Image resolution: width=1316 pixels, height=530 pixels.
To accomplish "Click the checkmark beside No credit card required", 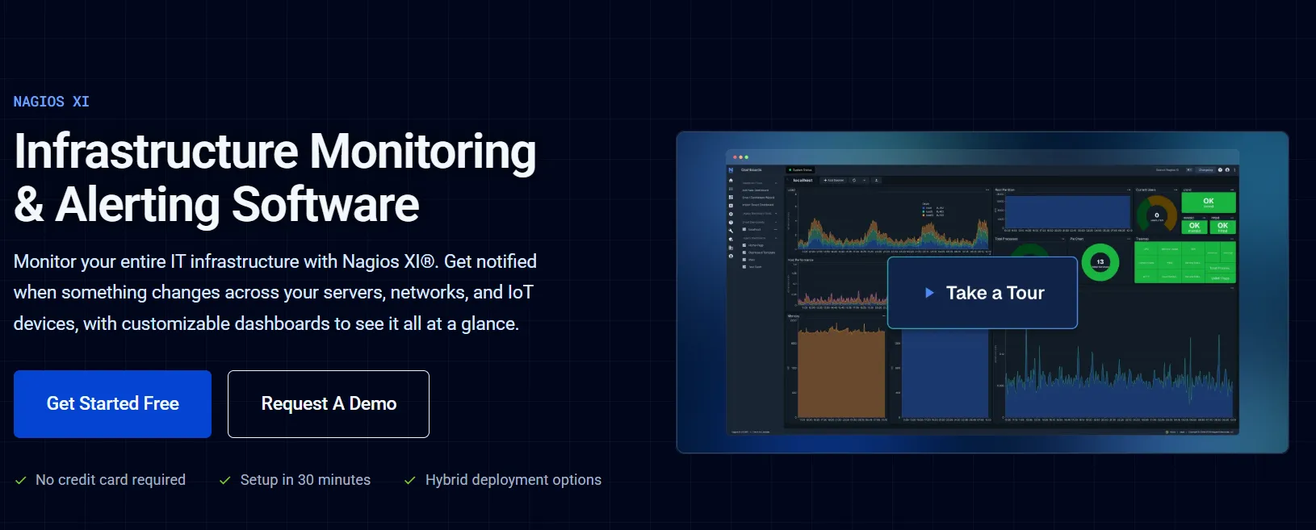I will [x=21, y=480].
